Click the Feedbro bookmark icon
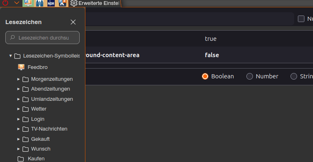The height and width of the screenshot is (162, 313). [21, 67]
